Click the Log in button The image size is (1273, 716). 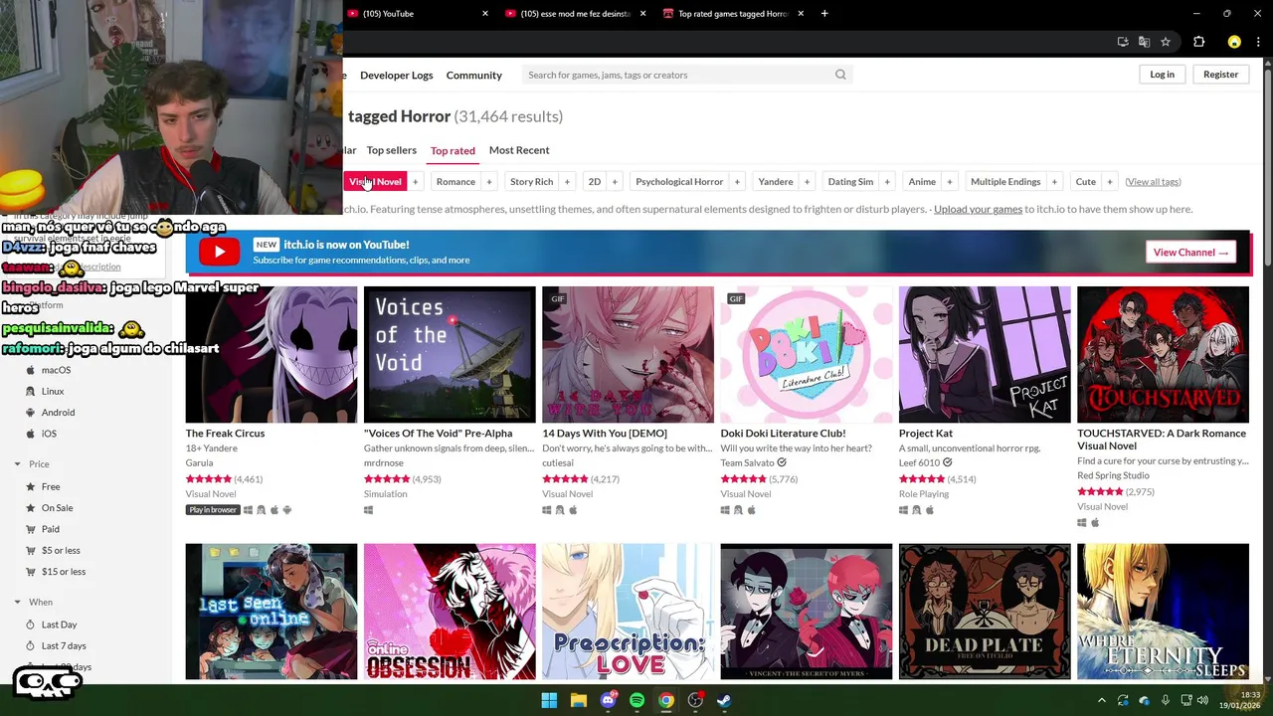1162,75
